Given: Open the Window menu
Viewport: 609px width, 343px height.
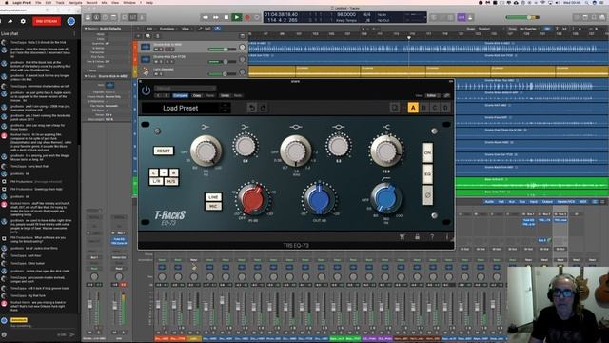Looking at the screenshot, I should pyautogui.click(x=129, y=2).
